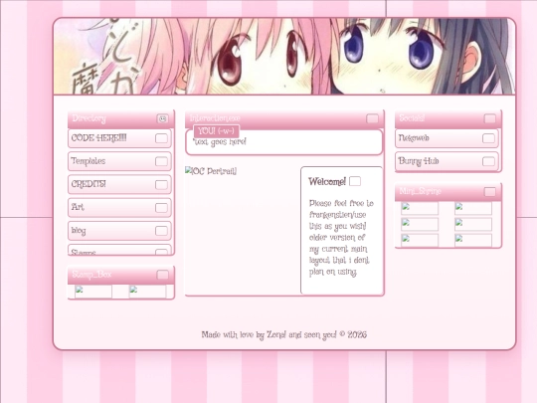Click the box icon beside Bunny Hub
The height and width of the screenshot is (403, 537).
488,161
